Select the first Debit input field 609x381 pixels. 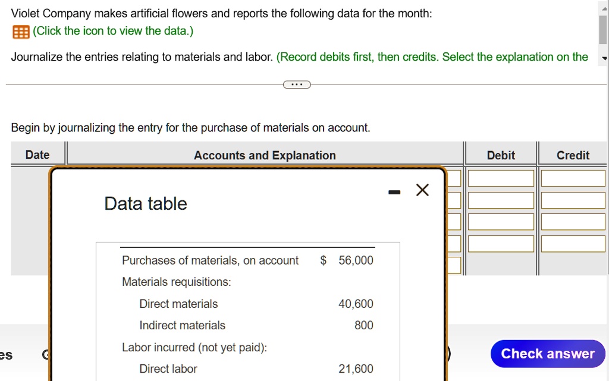pos(501,178)
